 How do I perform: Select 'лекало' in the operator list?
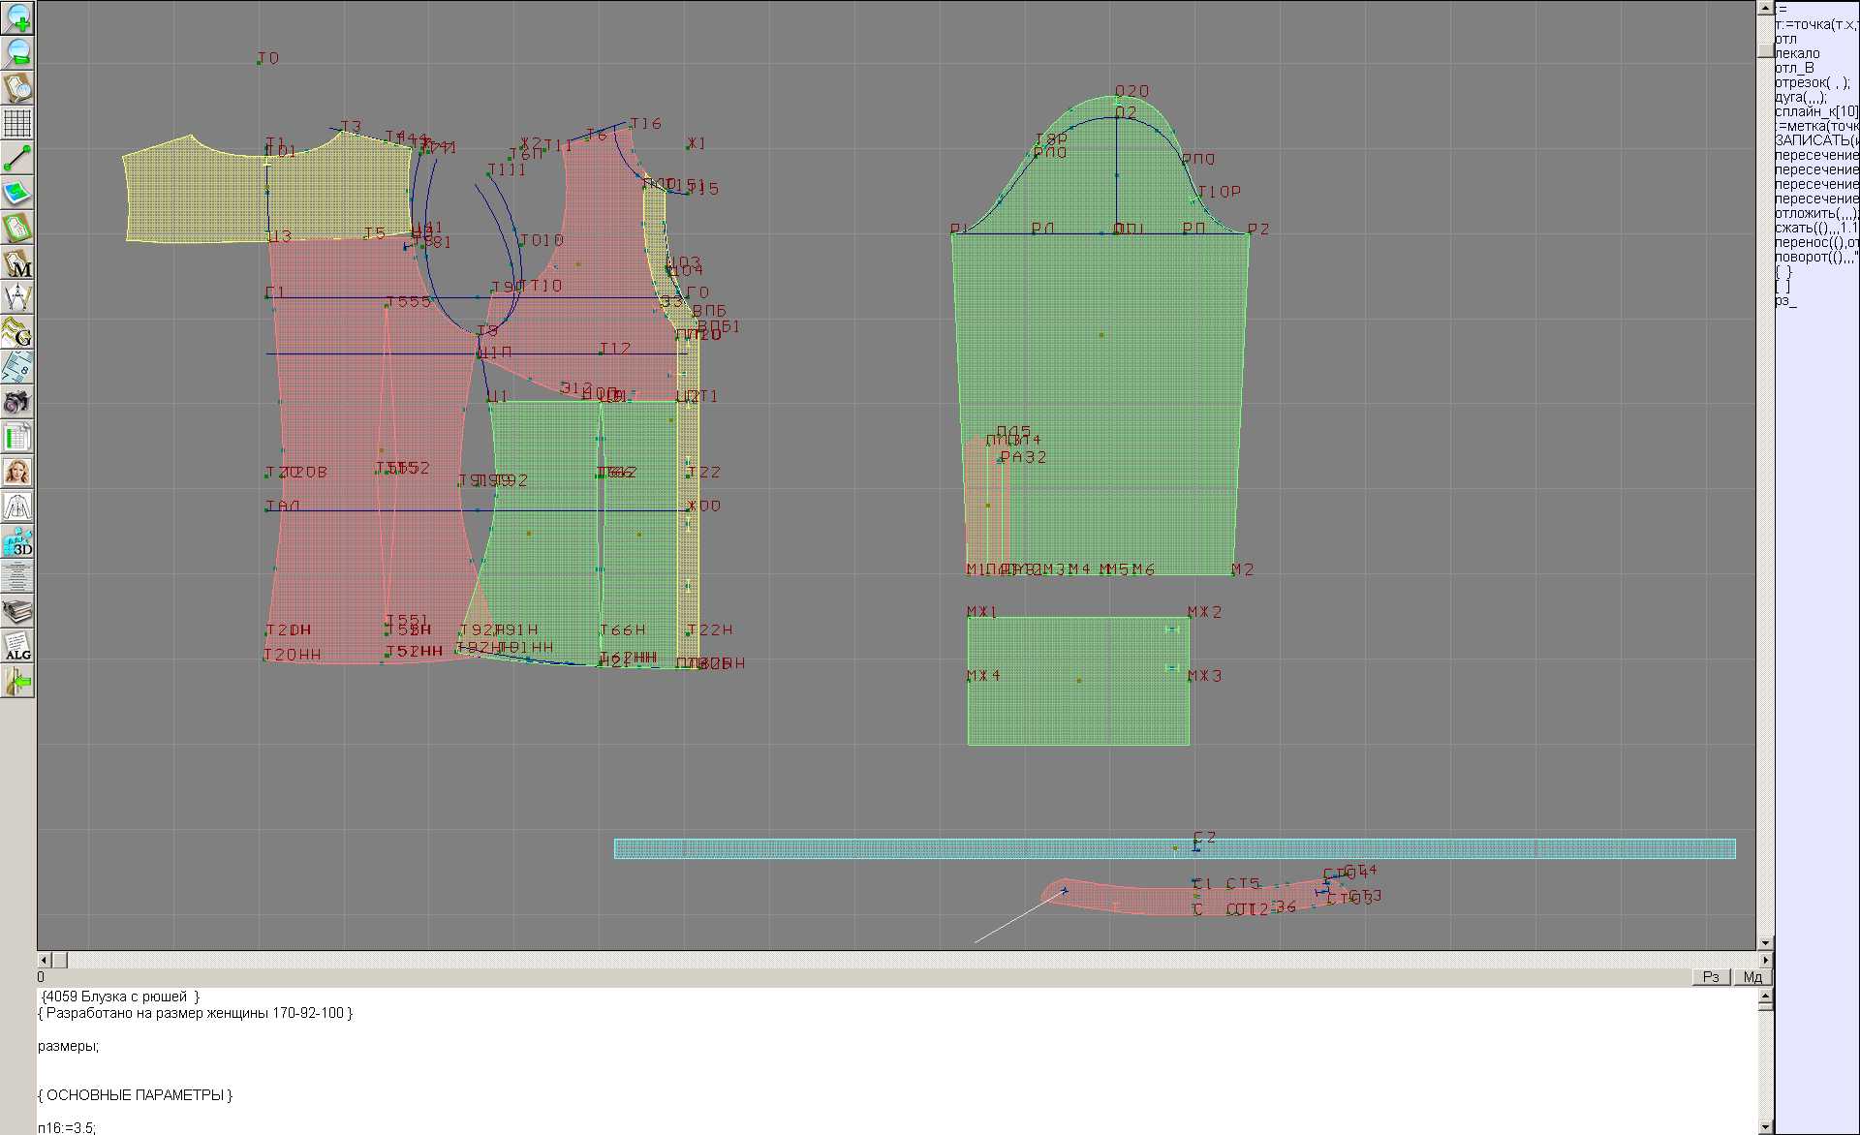coord(1798,54)
